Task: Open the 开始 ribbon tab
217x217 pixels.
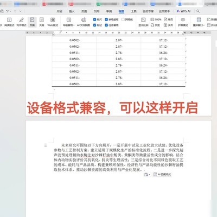Action: tap(59, 11)
